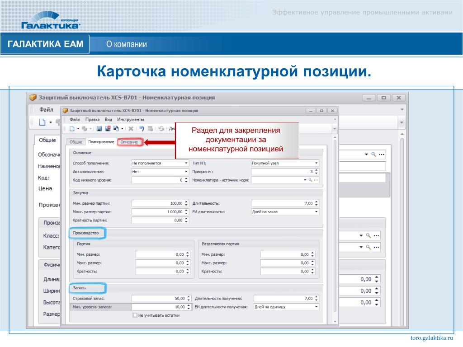Viewport: 463px width, 347px height.
Task: Click the magnifier icon in the back window's Класс row
Action: pos(368,235)
